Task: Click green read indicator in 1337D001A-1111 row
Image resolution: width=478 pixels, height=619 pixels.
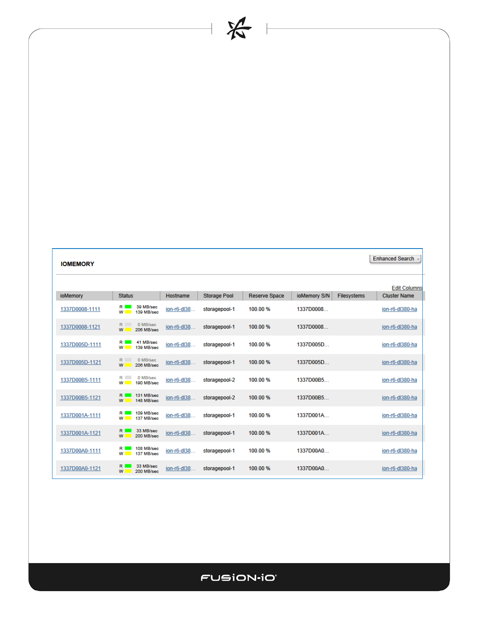Action: (128, 413)
